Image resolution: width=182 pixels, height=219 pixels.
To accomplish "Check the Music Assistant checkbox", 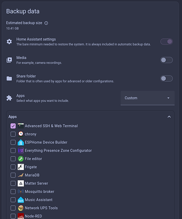I will coord(13,200).
